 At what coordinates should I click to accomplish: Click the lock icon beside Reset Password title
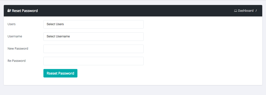pos(9,11)
